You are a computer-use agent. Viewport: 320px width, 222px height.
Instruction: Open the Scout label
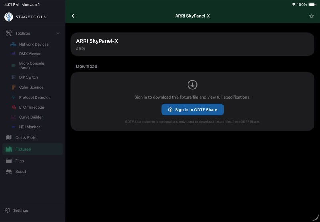click(x=21, y=172)
